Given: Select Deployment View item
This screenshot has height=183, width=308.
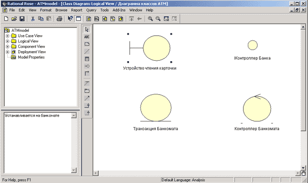Looking at the screenshot, I should (x=32, y=52).
